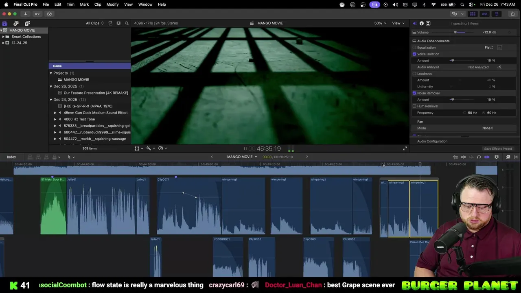Click the browser search magnifier icon
The height and width of the screenshot is (293, 521).
[x=127, y=23]
